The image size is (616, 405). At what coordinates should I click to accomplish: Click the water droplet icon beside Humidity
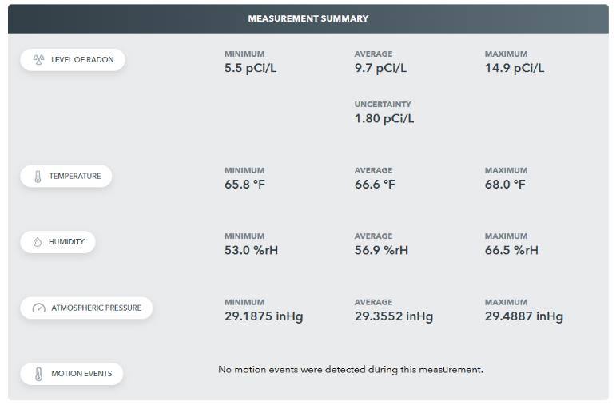point(37,242)
